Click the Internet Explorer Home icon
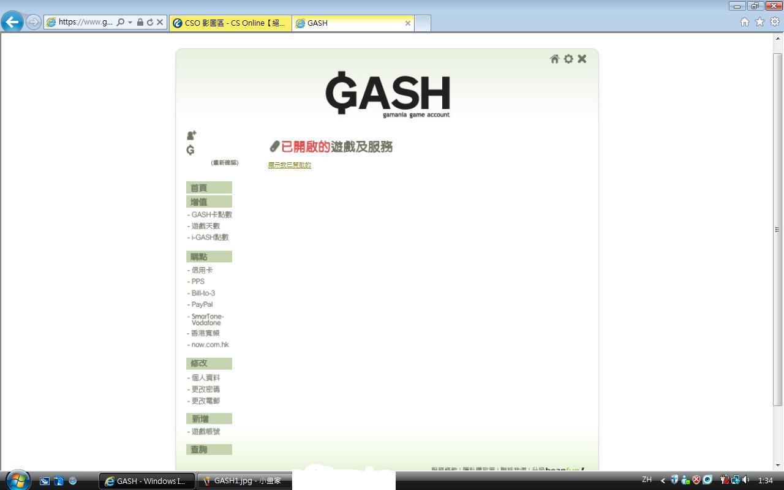This screenshot has height=490, width=784. coord(744,22)
